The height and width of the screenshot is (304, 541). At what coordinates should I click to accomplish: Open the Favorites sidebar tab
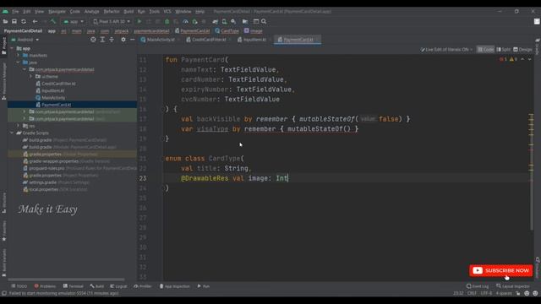pyautogui.click(x=3, y=231)
